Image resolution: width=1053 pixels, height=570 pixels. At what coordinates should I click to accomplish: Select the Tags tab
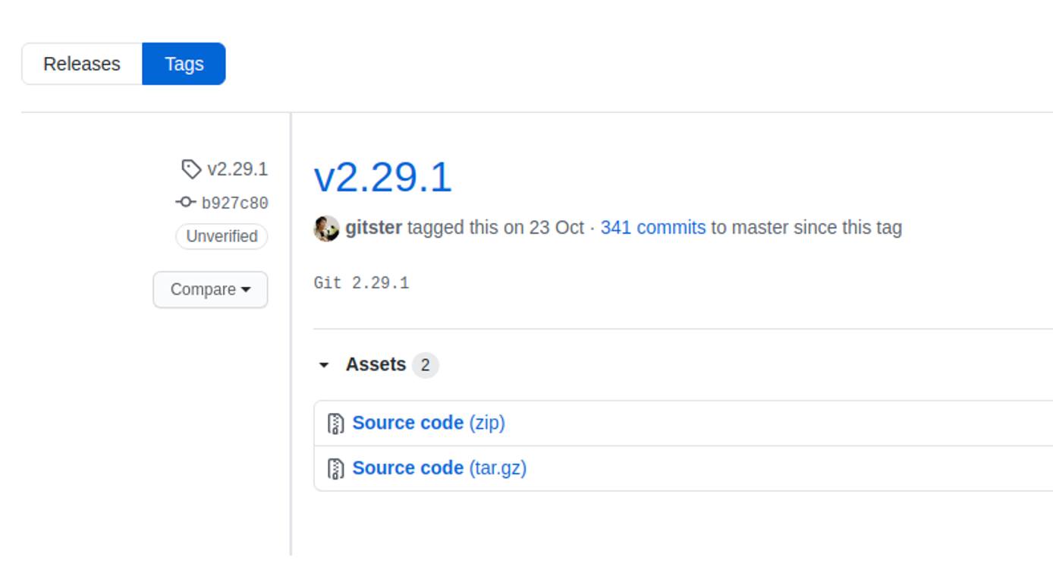point(184,64)
